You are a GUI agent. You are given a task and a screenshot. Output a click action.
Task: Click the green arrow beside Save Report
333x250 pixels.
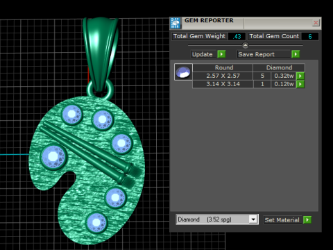(296, 54)
